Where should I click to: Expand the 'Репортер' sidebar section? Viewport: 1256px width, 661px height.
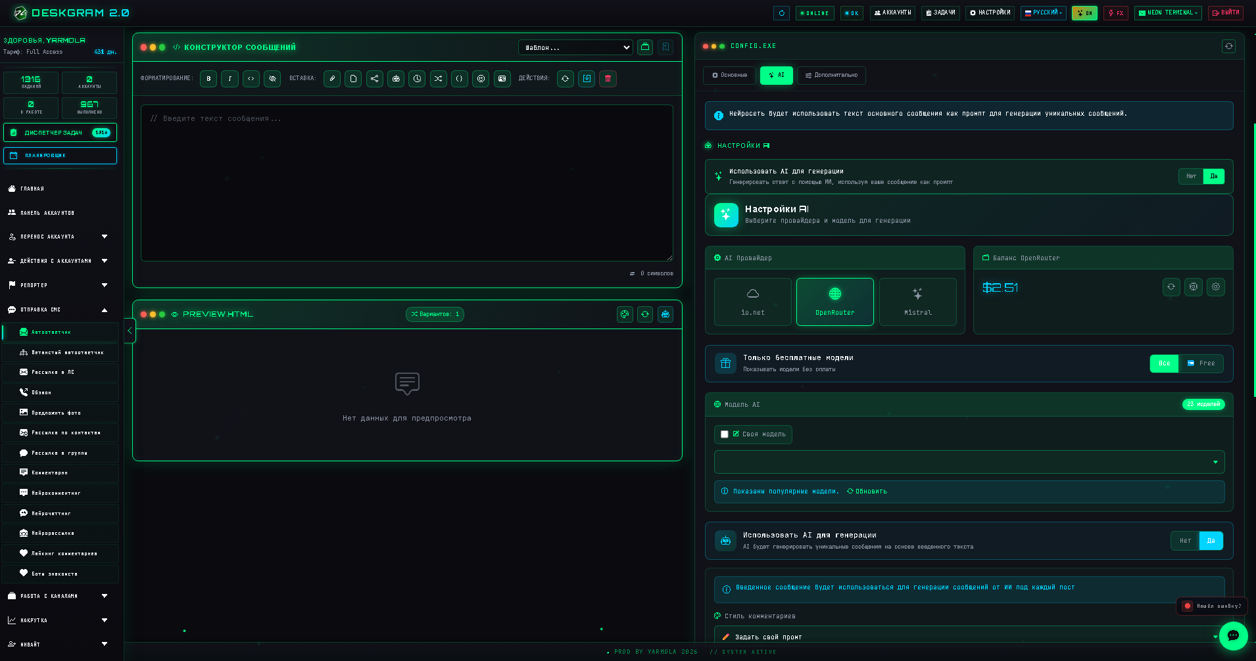[x=60, y=285]
